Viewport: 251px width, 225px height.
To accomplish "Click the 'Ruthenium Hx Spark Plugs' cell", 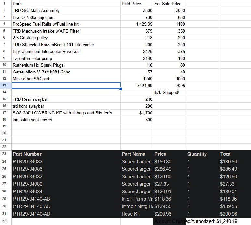I will 66,65.
